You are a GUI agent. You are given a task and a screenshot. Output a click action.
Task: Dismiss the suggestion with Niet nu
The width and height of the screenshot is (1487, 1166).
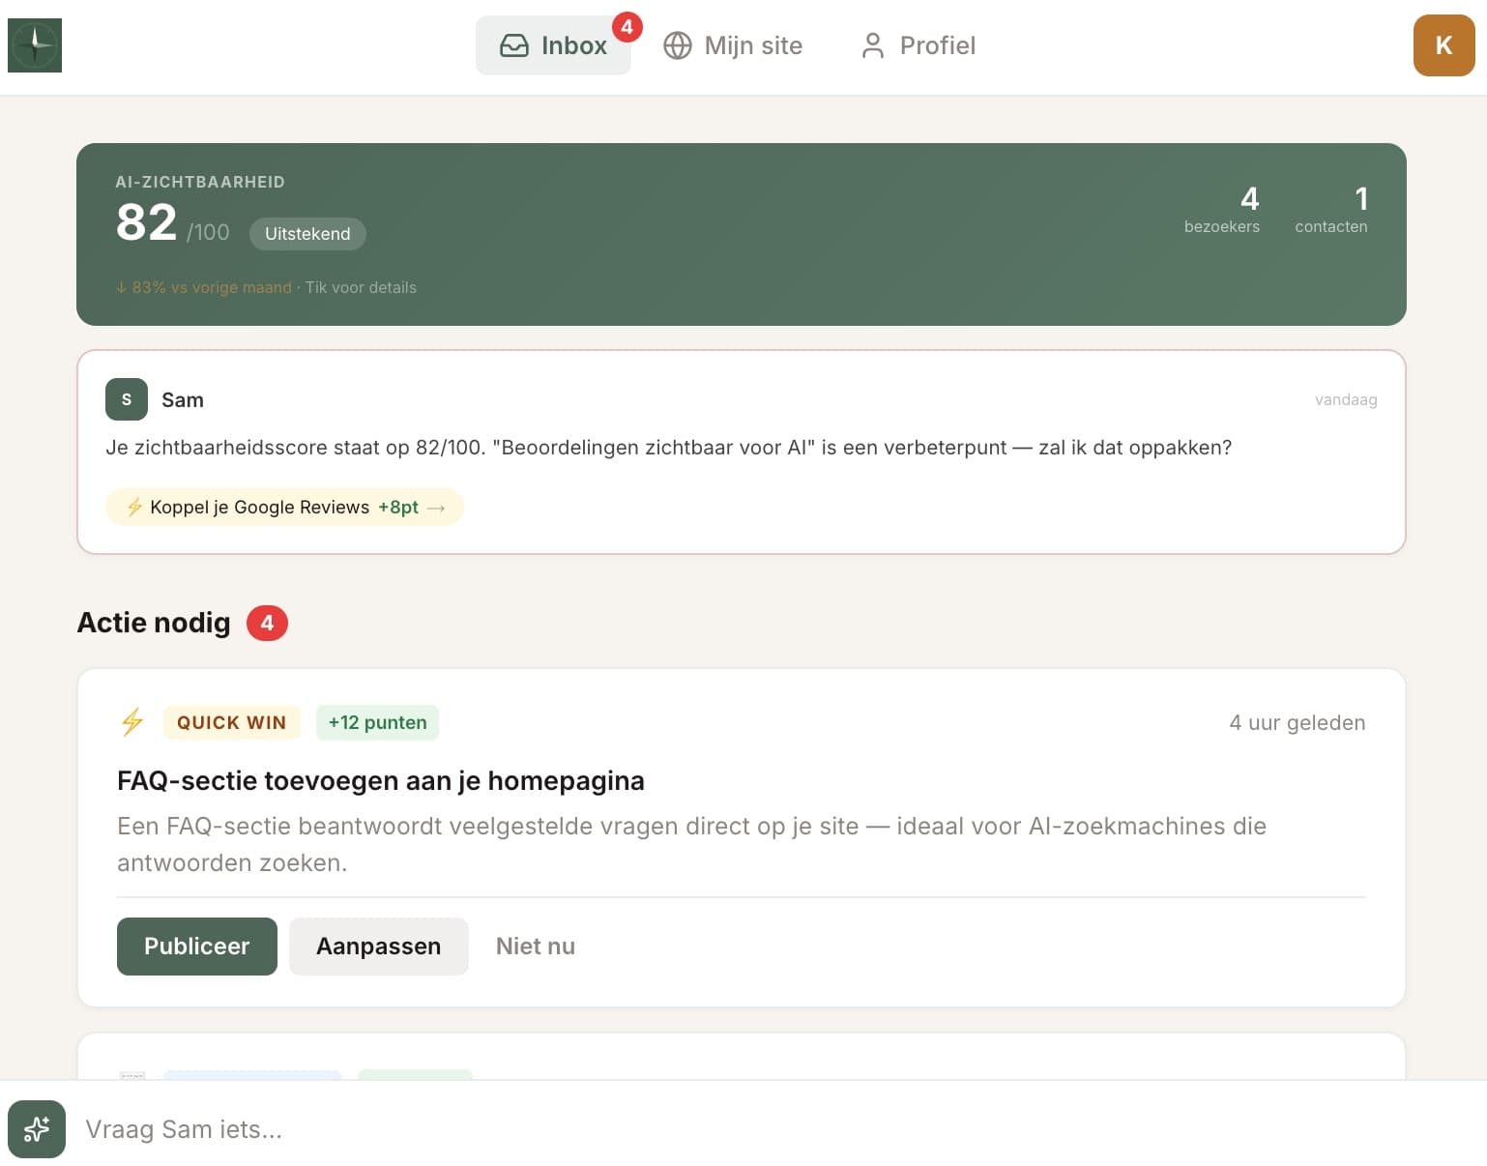pyautogui.click(x=535, y=946)
